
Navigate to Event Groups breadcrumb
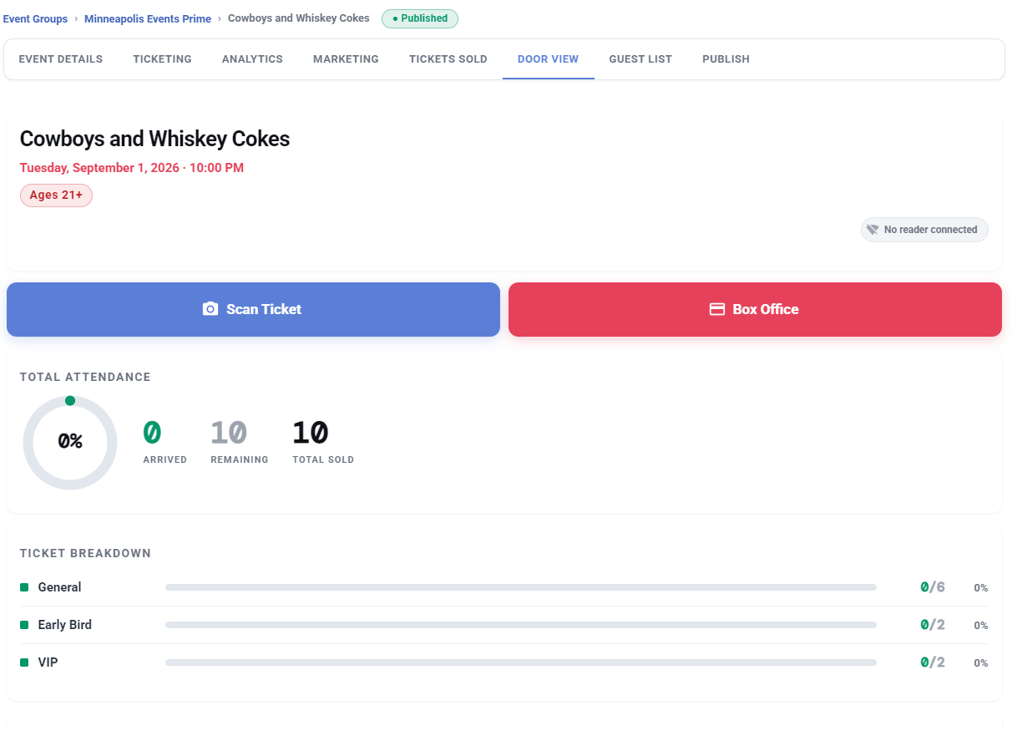tap(35, 18)
